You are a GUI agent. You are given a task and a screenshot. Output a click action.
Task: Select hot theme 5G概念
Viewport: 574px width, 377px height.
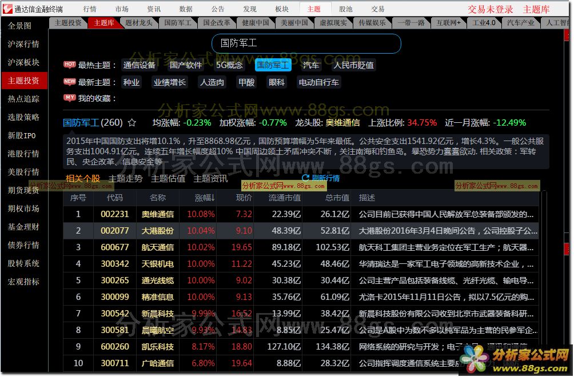click(x=229, y=65)
